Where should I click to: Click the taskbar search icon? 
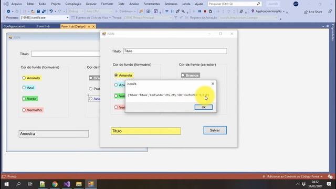coord(18,184)
